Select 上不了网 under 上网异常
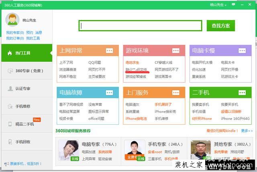 66,63
